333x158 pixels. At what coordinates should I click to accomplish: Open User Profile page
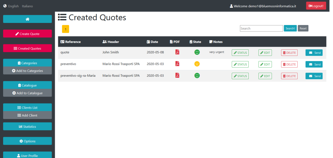27,155
